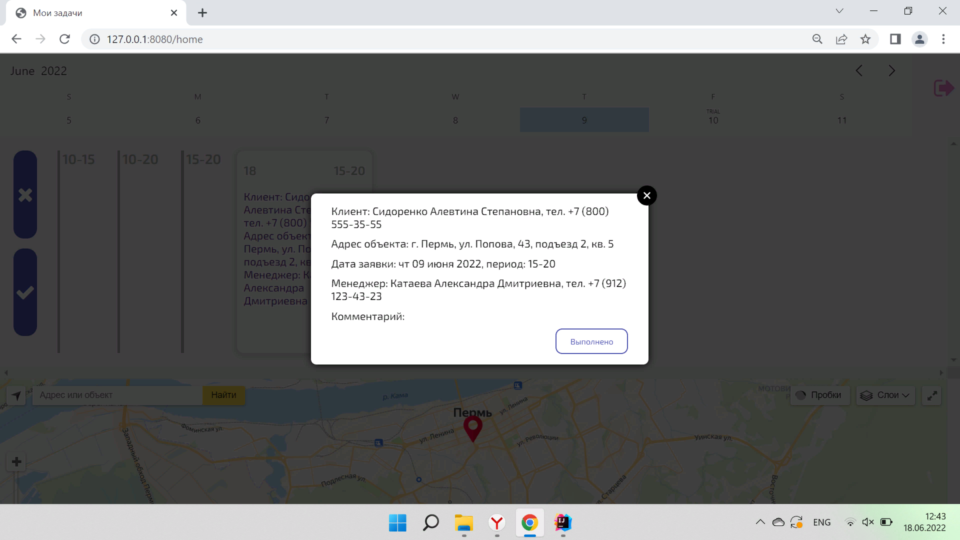Image resolution: width=960 pixels, height=540 pixels.
Task: Open the Слои layers dropdown on the map
Action: 885,395
